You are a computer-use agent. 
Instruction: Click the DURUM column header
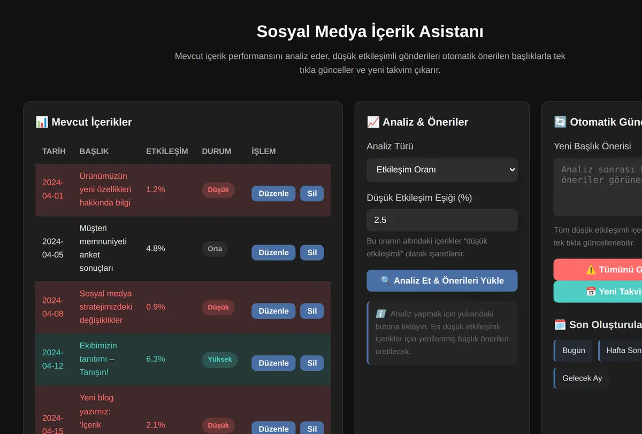pyautogui.click(x=217, y=151)
